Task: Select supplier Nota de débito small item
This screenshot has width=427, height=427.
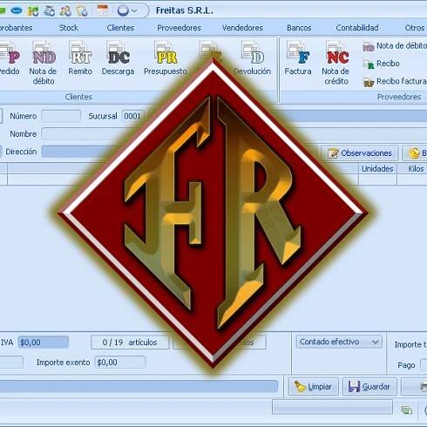Action: pos(395,46)
